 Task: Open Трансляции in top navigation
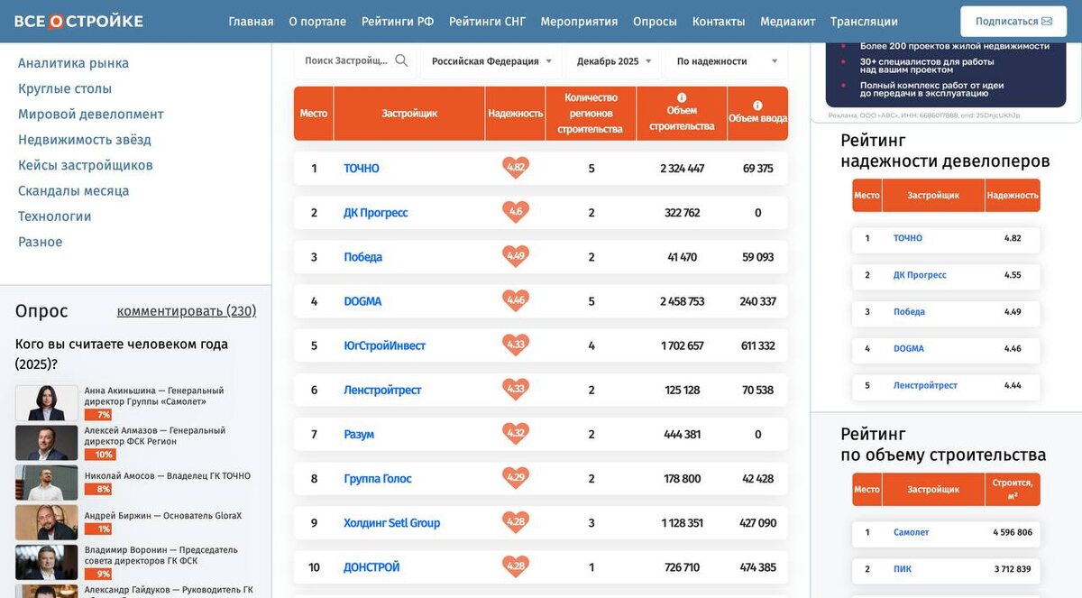coord(864,22)
